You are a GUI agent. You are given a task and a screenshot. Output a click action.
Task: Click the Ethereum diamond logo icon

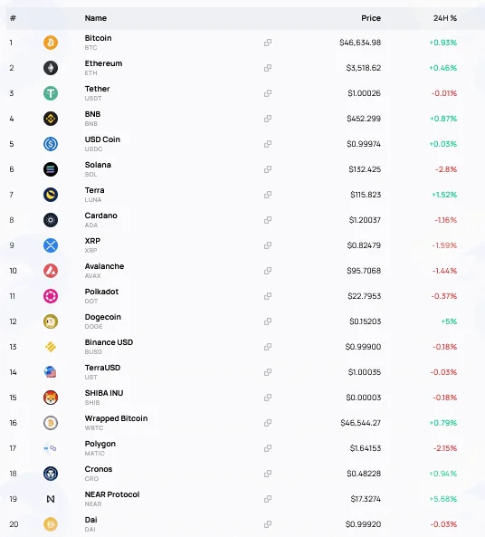coord(51,68)
